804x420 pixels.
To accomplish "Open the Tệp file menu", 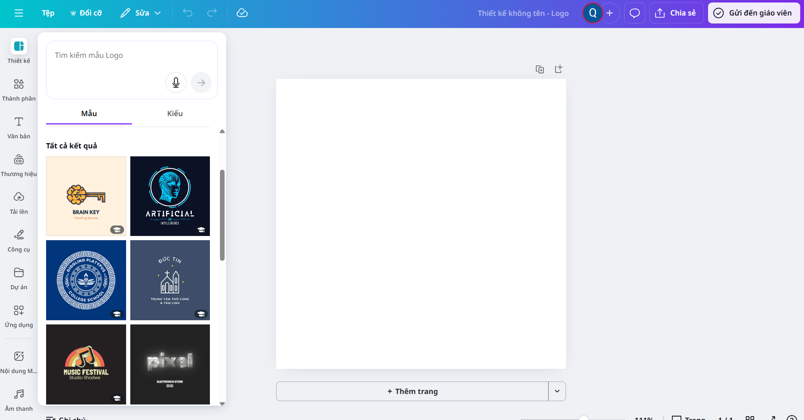I will [48, 13].
